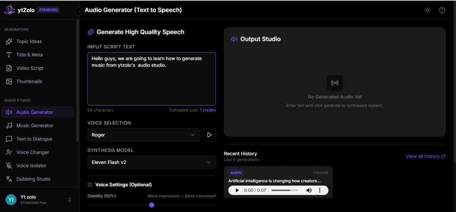Preview the Roger voice with play button

coord(209,135)
